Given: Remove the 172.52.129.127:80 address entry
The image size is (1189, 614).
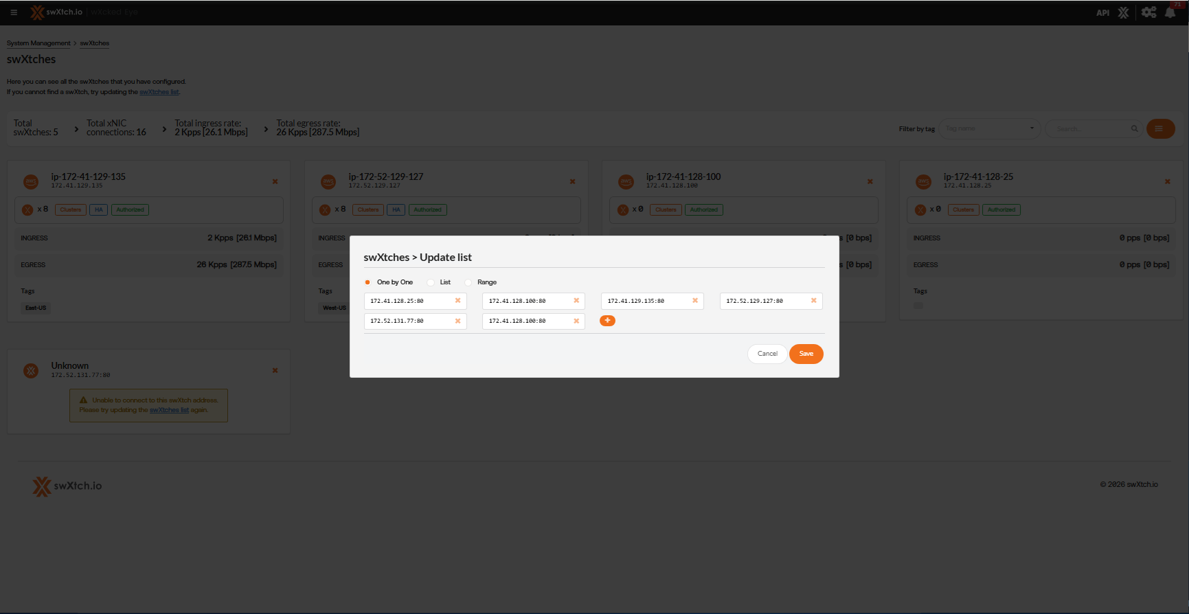Looking at the screenshot, I should (x=813, y=301).
